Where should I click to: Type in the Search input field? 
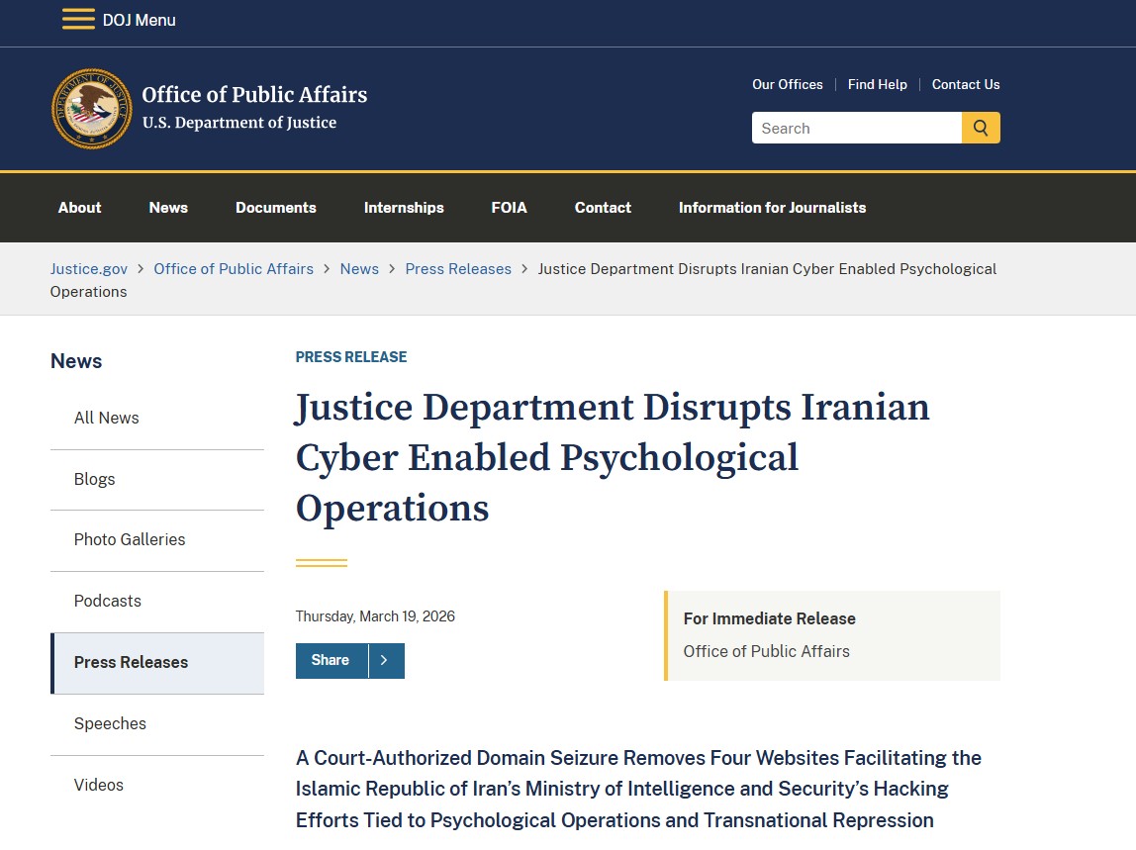(x=856, y=128)
